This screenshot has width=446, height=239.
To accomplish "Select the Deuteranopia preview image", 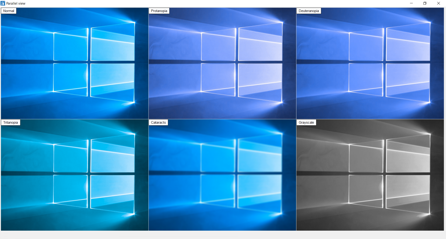I will [x=370, y=63].
